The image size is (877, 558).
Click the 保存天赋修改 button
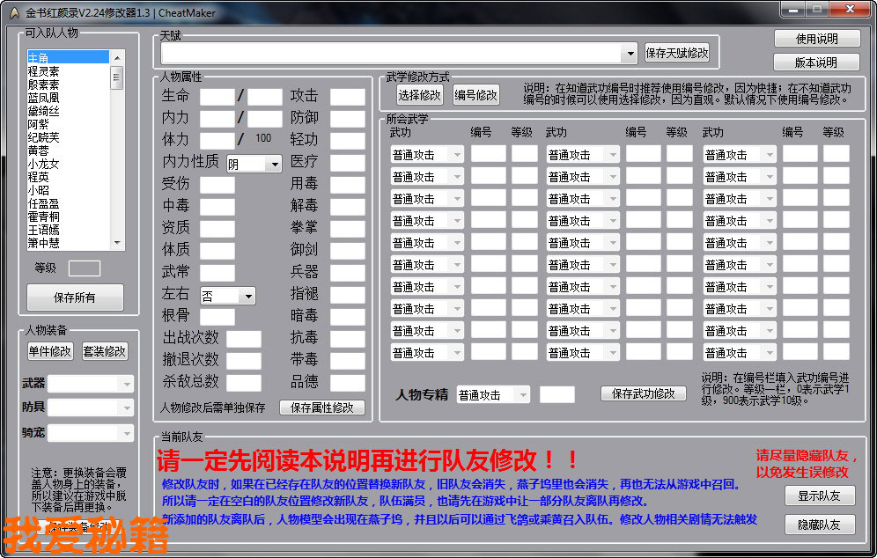tap(676, 53)
